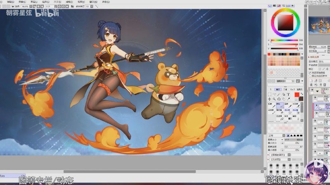The height and width of the screenshot is (185, 330).
Task: Select the sharpest brush edge shape button
Action: [301, 136]
